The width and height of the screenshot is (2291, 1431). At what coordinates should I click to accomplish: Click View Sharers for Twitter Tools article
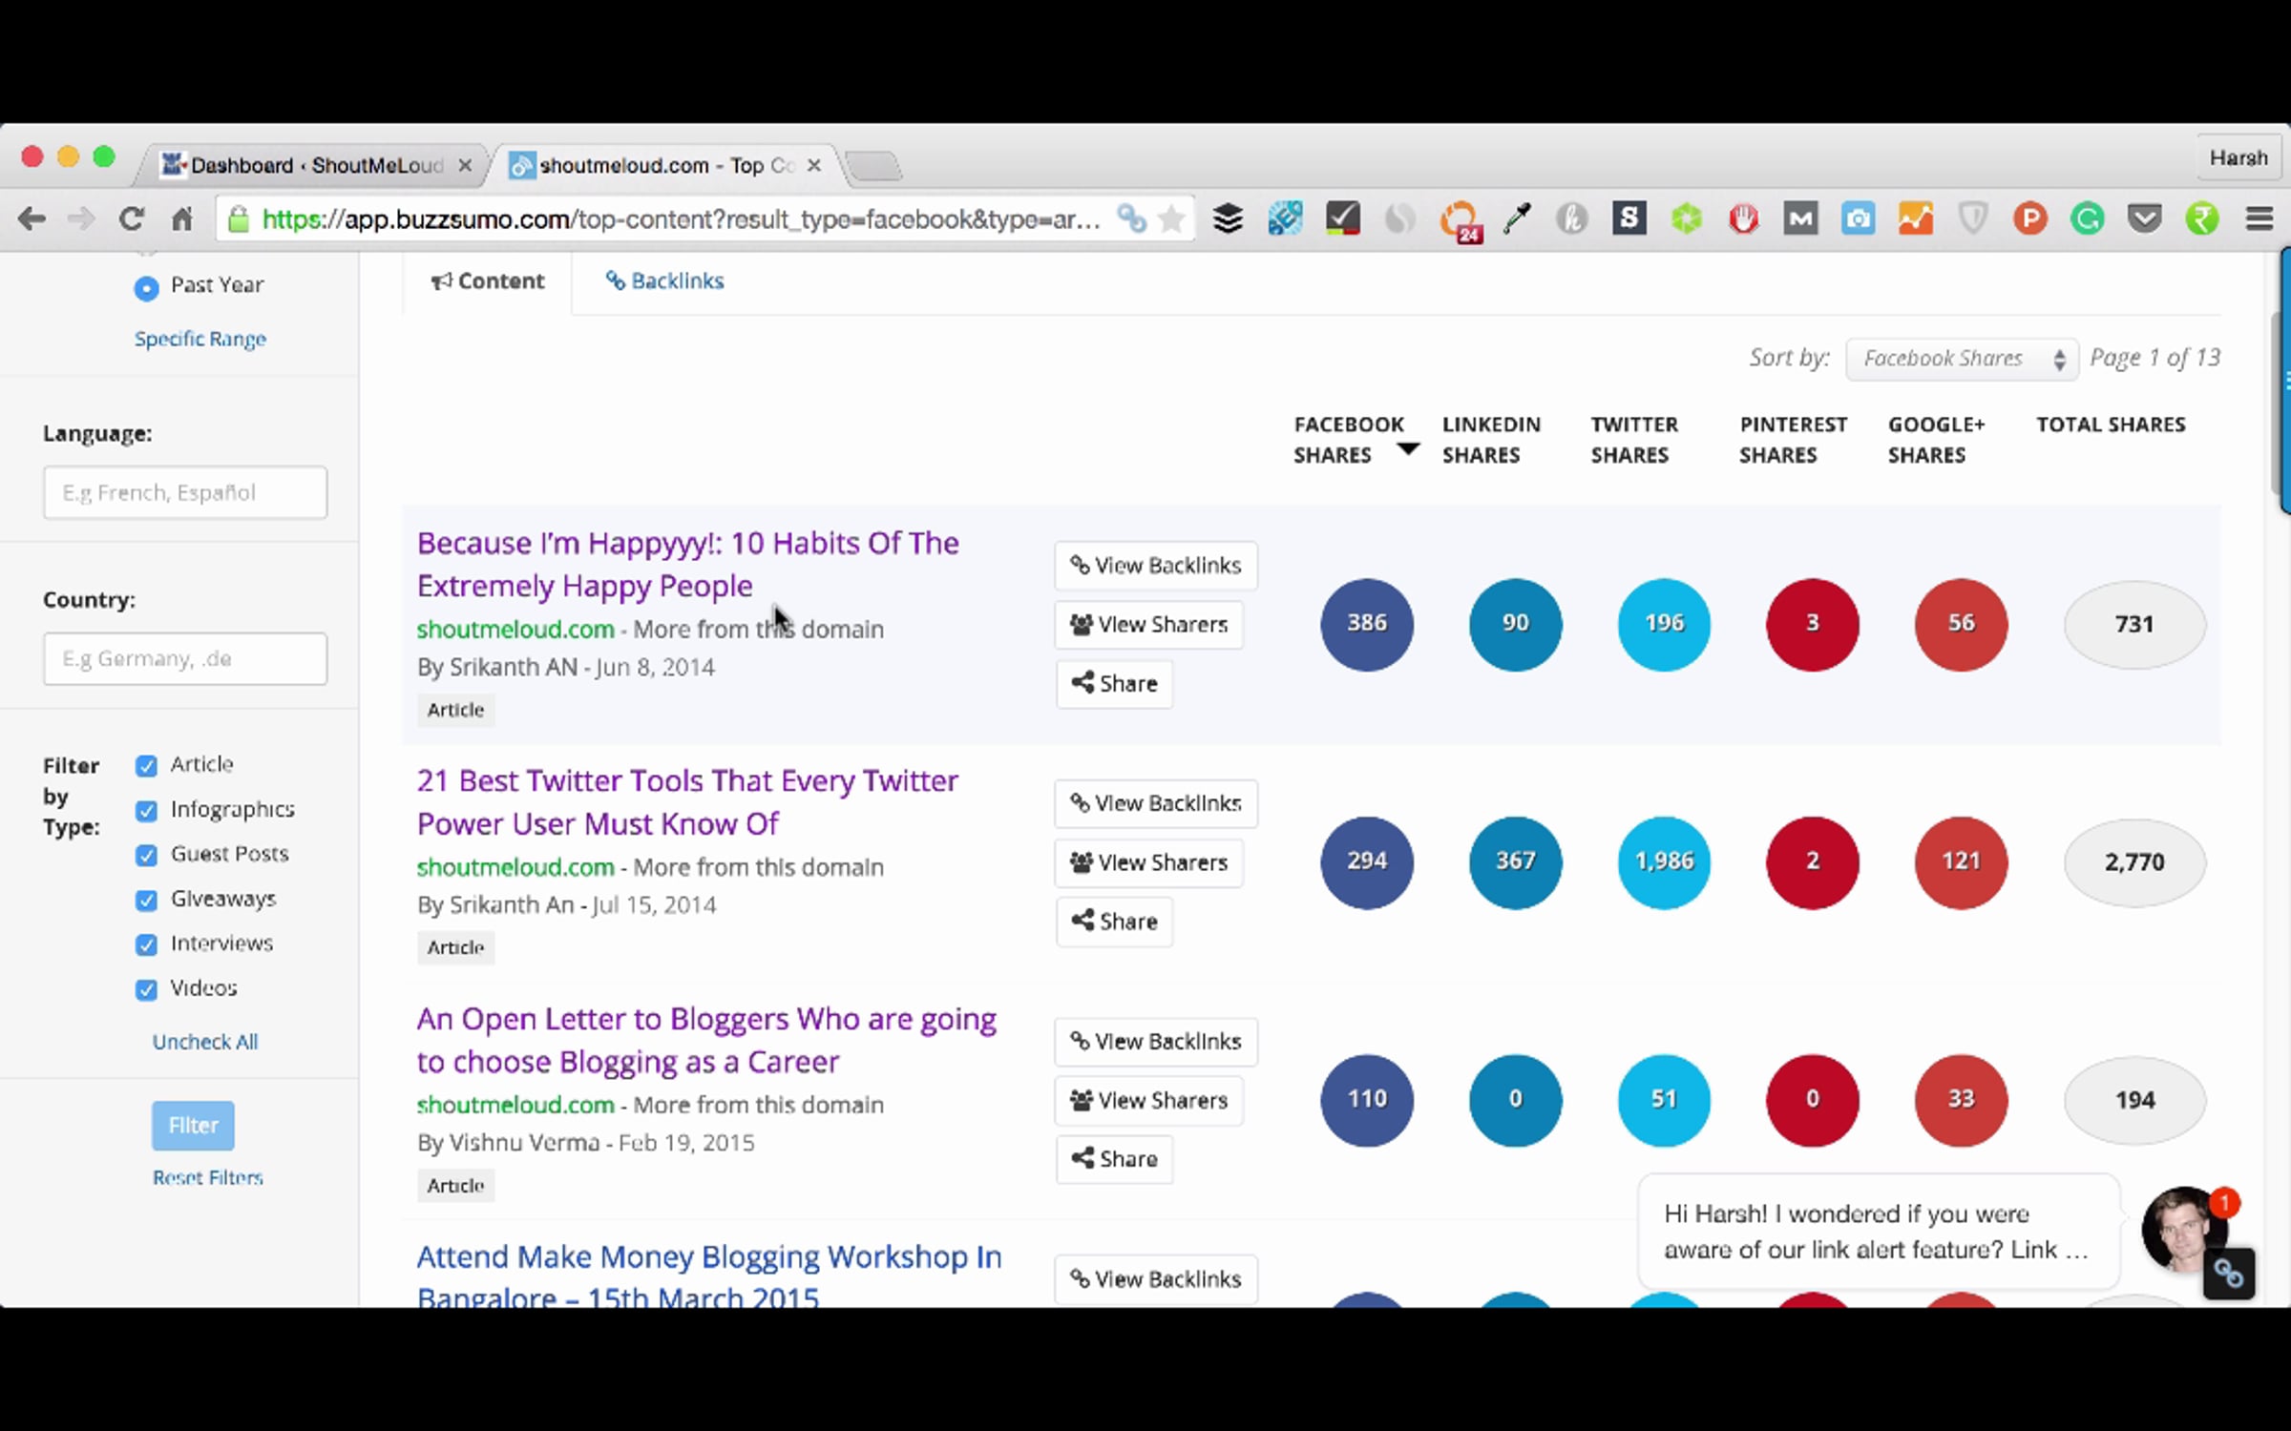(x=1148, y=862)
